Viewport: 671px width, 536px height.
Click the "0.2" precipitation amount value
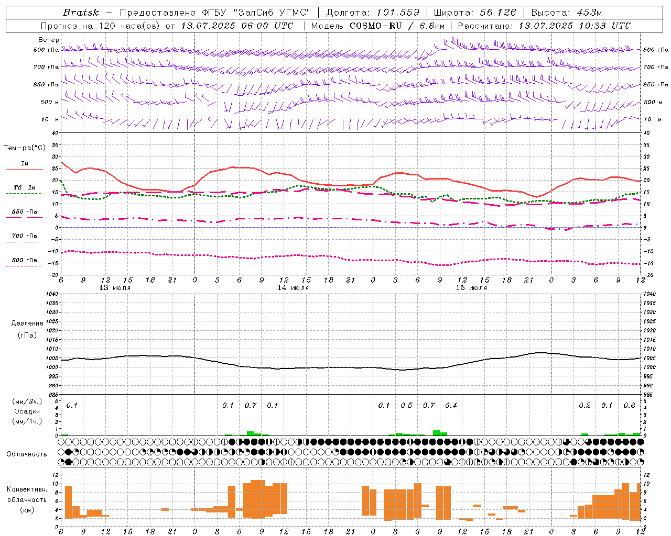click(x=585, y=405)
